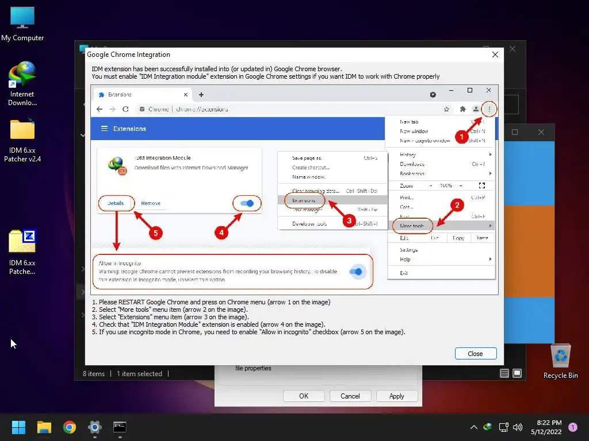Click the illustrated 'New window' menu item

click(414, 131)
